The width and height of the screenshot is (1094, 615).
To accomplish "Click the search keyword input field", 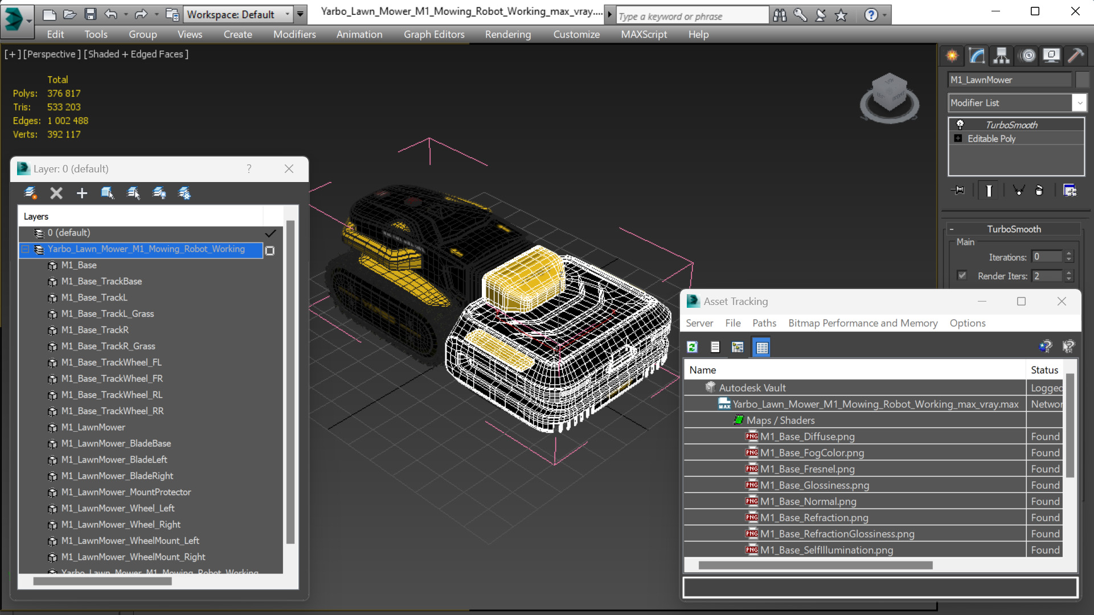I will [x=692, y=16].
